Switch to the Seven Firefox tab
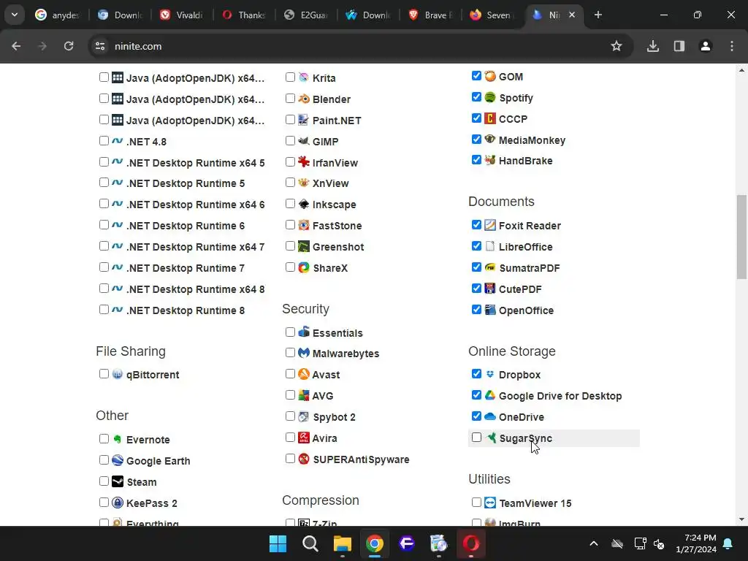Viewport: 748px width, 561px height. coord(492,15)
